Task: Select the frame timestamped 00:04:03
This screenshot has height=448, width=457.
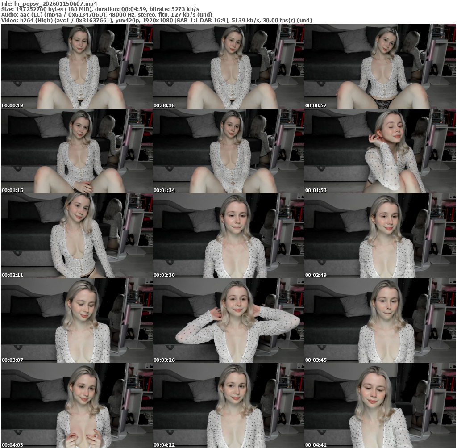Action: pyautogui.click(x=76, y=406)
